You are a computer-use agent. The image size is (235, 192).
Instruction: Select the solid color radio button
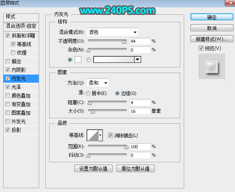(x=70, y=60)
